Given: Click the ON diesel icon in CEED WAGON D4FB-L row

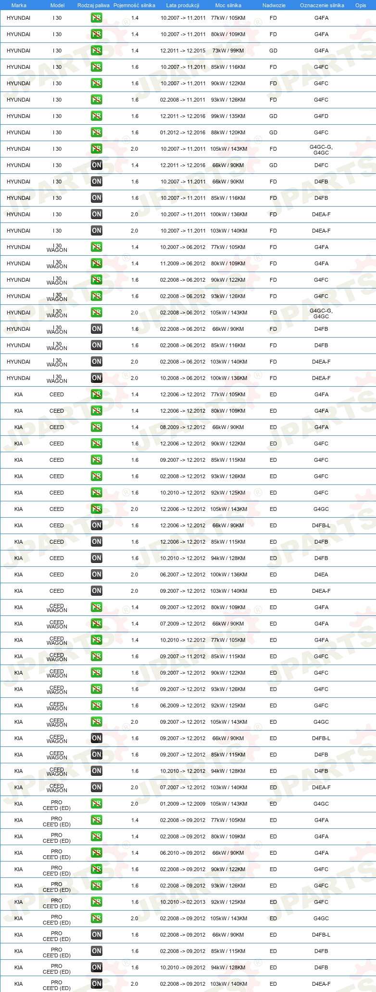Looking at the screenshot, I should point(96,738).
